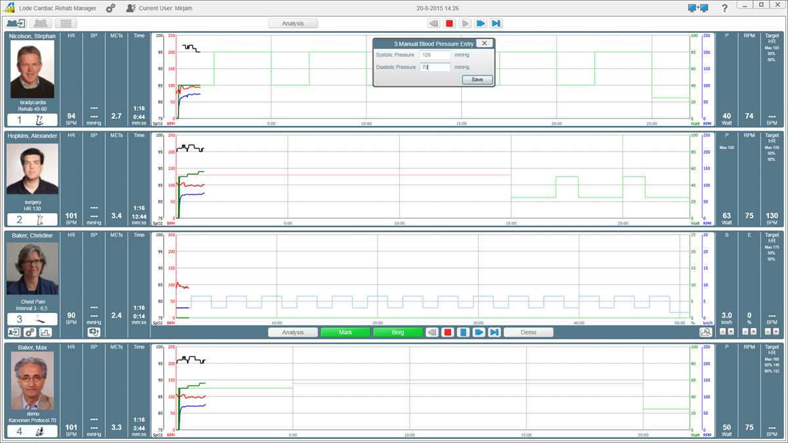Increase speed with plus under 3.0 km/h

point(731,331)
